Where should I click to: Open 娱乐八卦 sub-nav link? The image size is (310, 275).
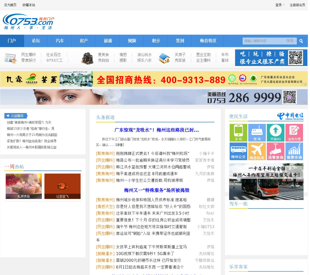pos(145,60)
